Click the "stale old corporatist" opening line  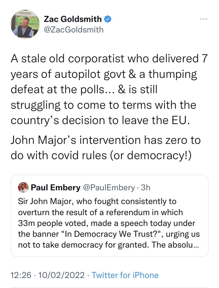click(109, 59)
